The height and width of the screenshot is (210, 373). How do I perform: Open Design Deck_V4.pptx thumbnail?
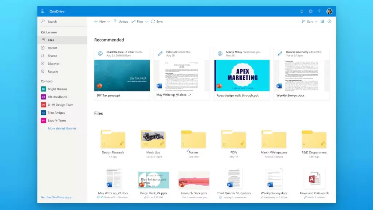154,180
